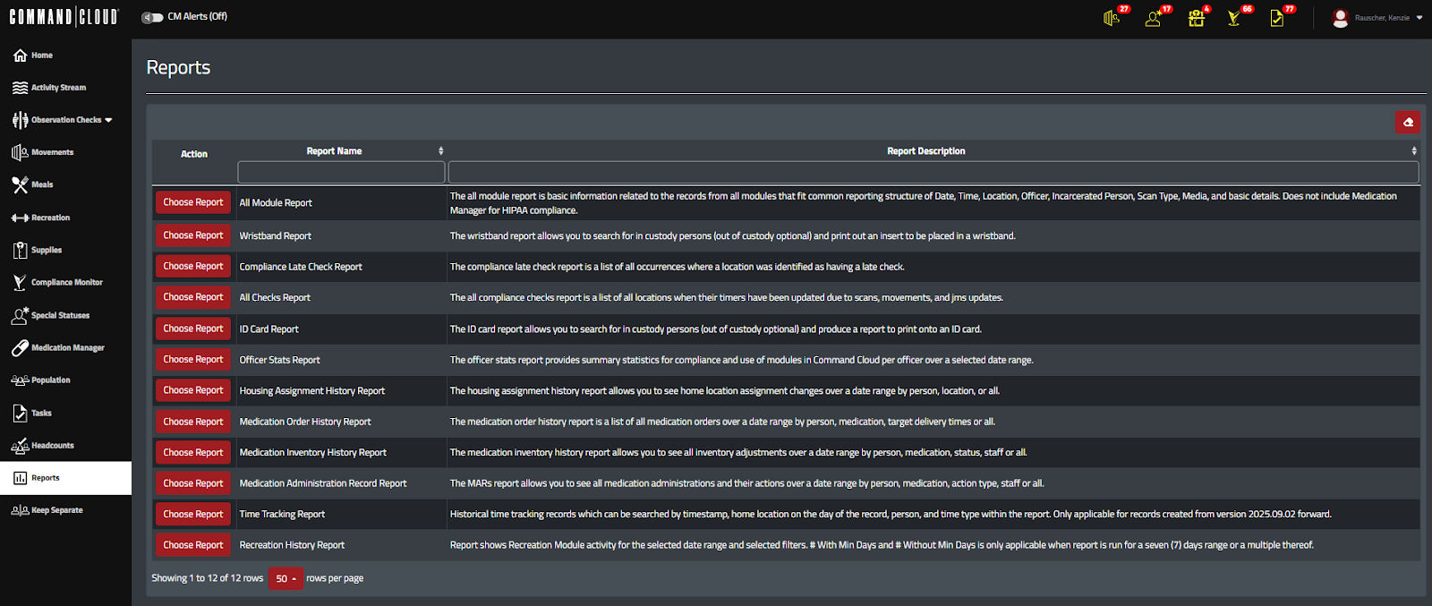Choose Report for All Module Report
The image size is (1432, 606).
coord(193,202)
